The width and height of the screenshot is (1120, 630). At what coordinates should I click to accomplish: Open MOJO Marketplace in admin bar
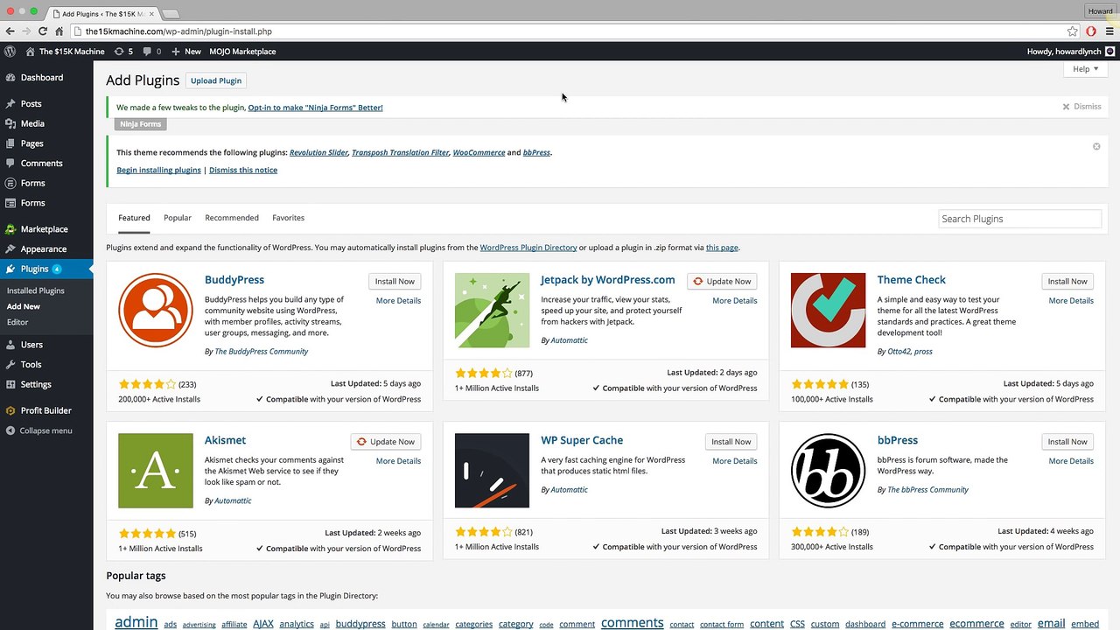(x=242, y=52)
